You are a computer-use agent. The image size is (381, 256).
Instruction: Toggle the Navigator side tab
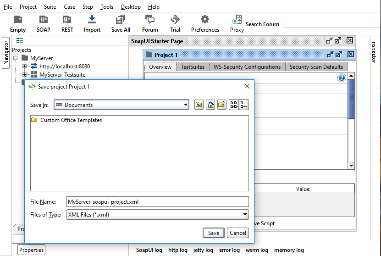[6, 53]
